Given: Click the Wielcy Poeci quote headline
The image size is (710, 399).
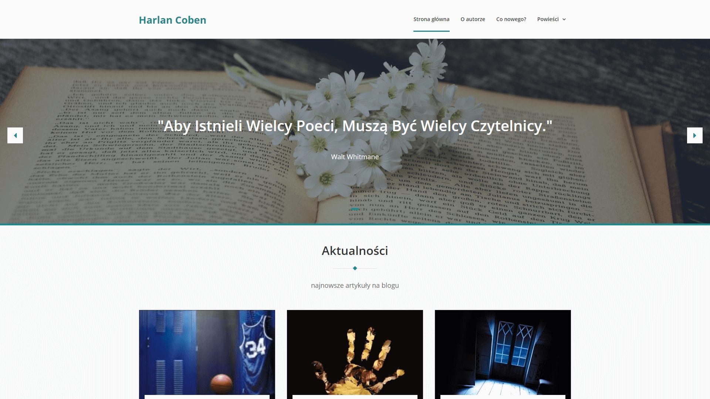Looking at the screenshot, I should point(355,126).
